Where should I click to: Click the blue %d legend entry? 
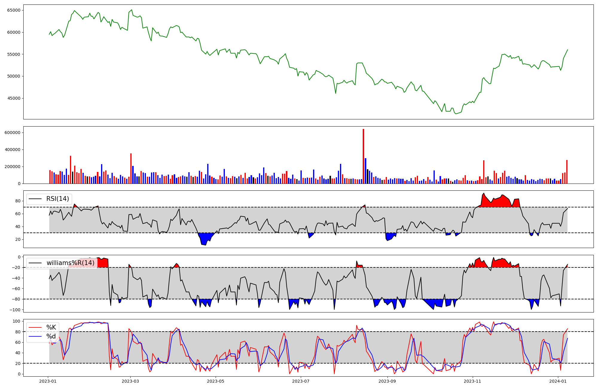click(51, 336)
